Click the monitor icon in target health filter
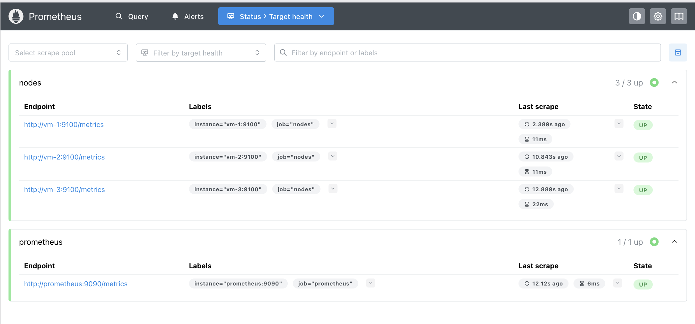695x324 pixels. [x=144, y=52]
